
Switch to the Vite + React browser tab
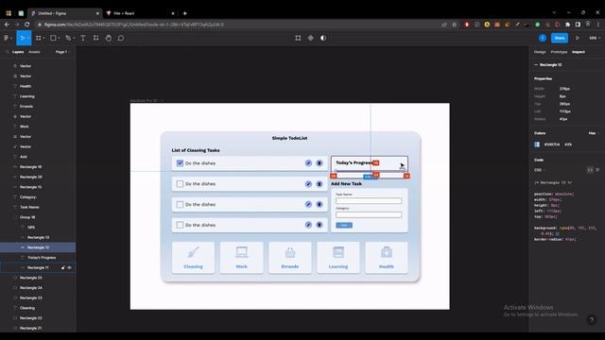click(x=141, y=13)
